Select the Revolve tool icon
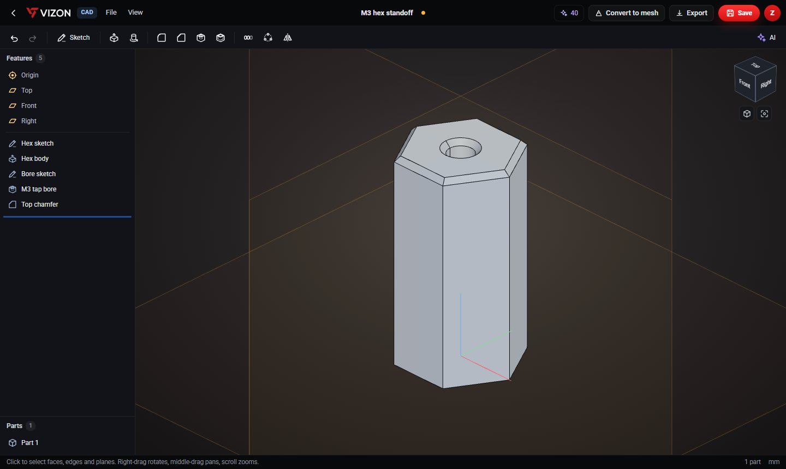 [134, 38]
